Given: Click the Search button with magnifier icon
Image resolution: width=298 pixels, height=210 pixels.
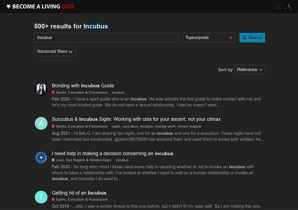Looking at the screenshot, I should click(252, 38).
